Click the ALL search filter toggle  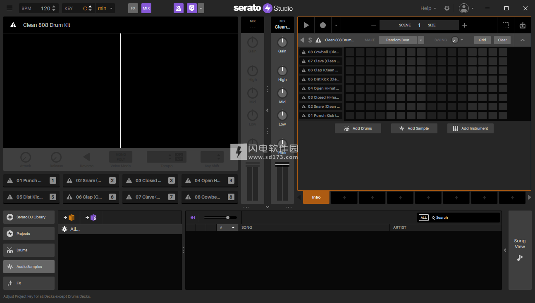[x=423, y=218]
